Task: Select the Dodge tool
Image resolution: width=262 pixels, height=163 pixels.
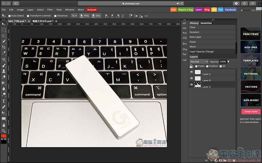Action: [x=4, y=95]
